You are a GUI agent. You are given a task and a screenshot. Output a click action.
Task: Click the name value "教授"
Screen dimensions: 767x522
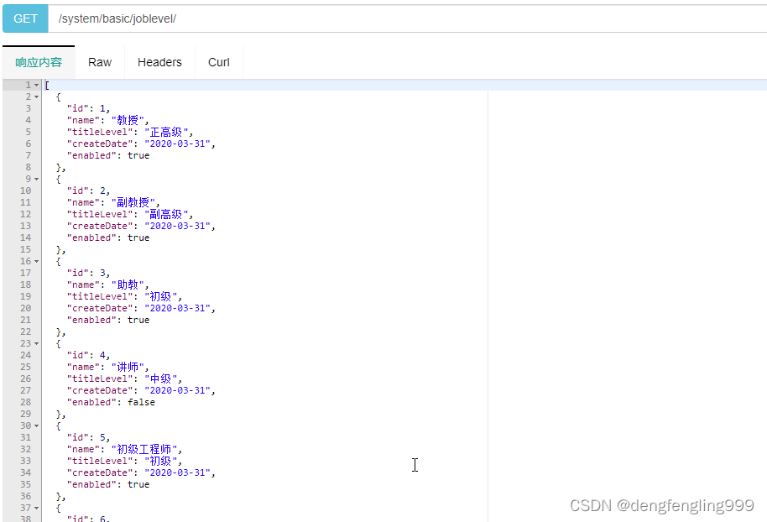(x=128, y=120)
